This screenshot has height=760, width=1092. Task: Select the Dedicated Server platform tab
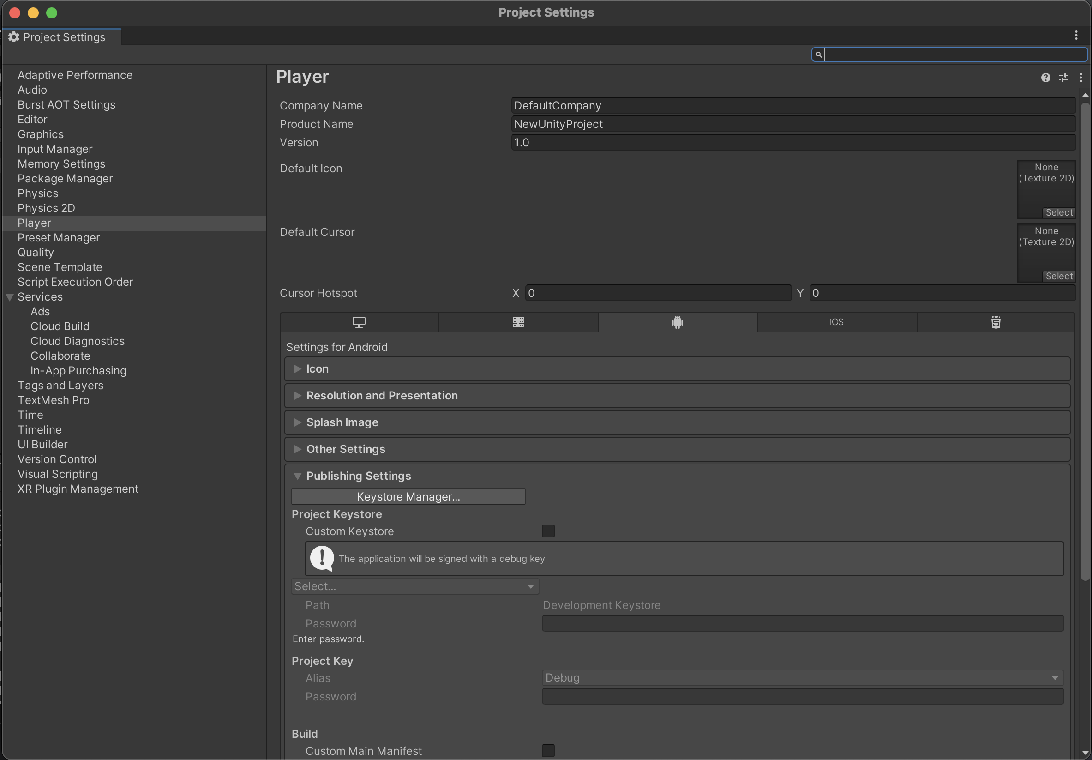tap(518, 322)
